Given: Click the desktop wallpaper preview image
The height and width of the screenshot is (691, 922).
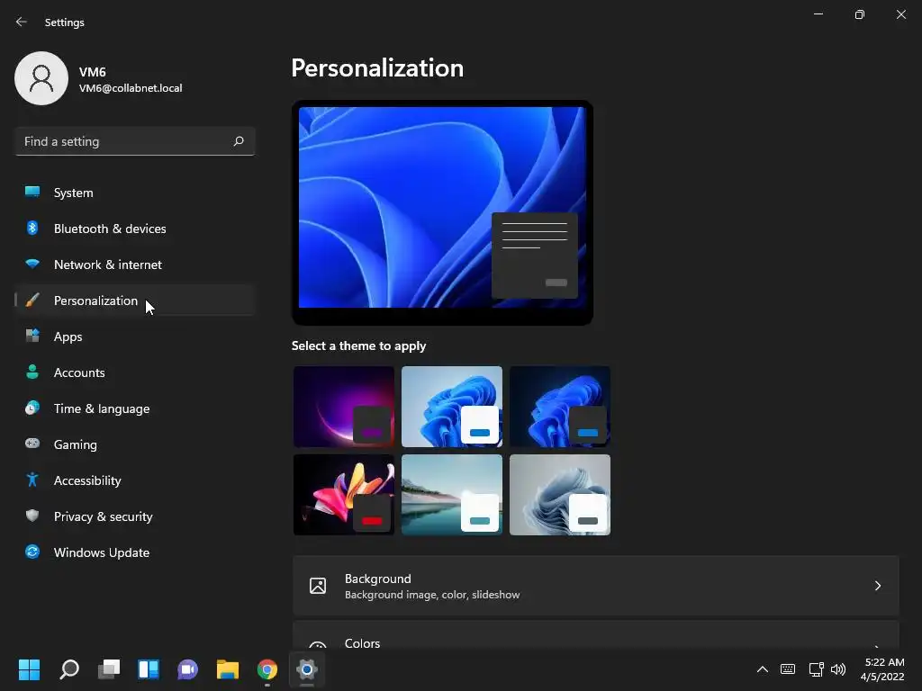Looking at the screenshot, I should point(442,207).
